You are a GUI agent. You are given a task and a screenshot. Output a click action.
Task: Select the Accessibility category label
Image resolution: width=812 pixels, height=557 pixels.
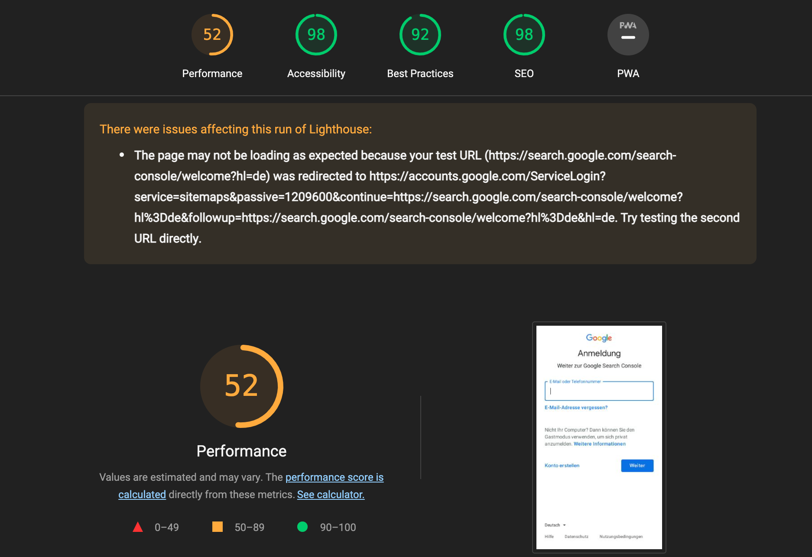tap(316, 74)
